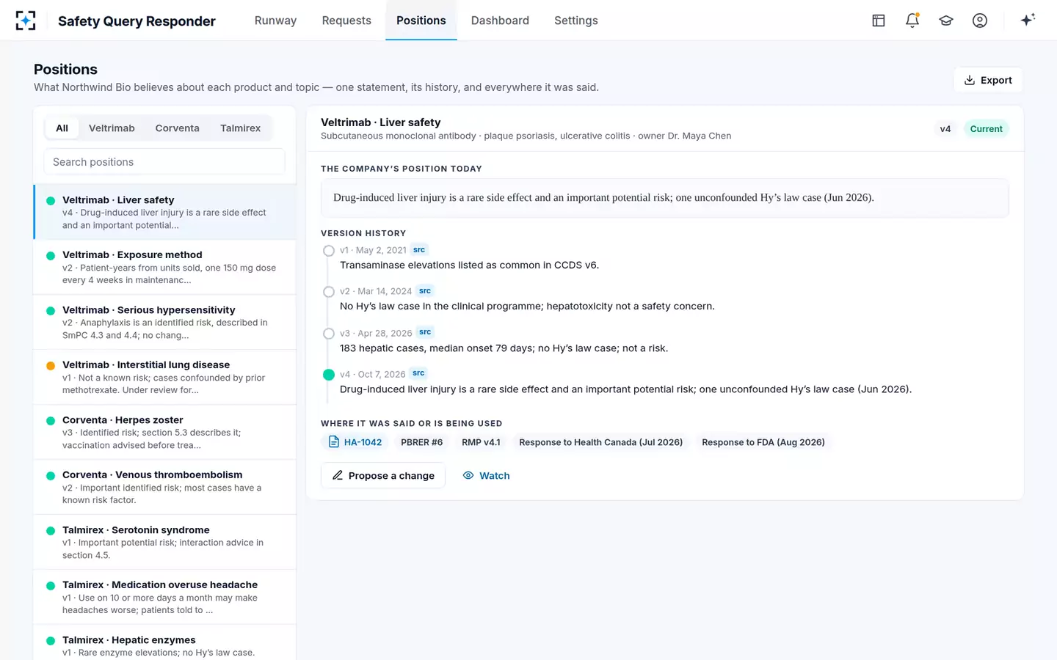Switch to the Dashboard tab
1057x660 pixels.
pos(500,21)
